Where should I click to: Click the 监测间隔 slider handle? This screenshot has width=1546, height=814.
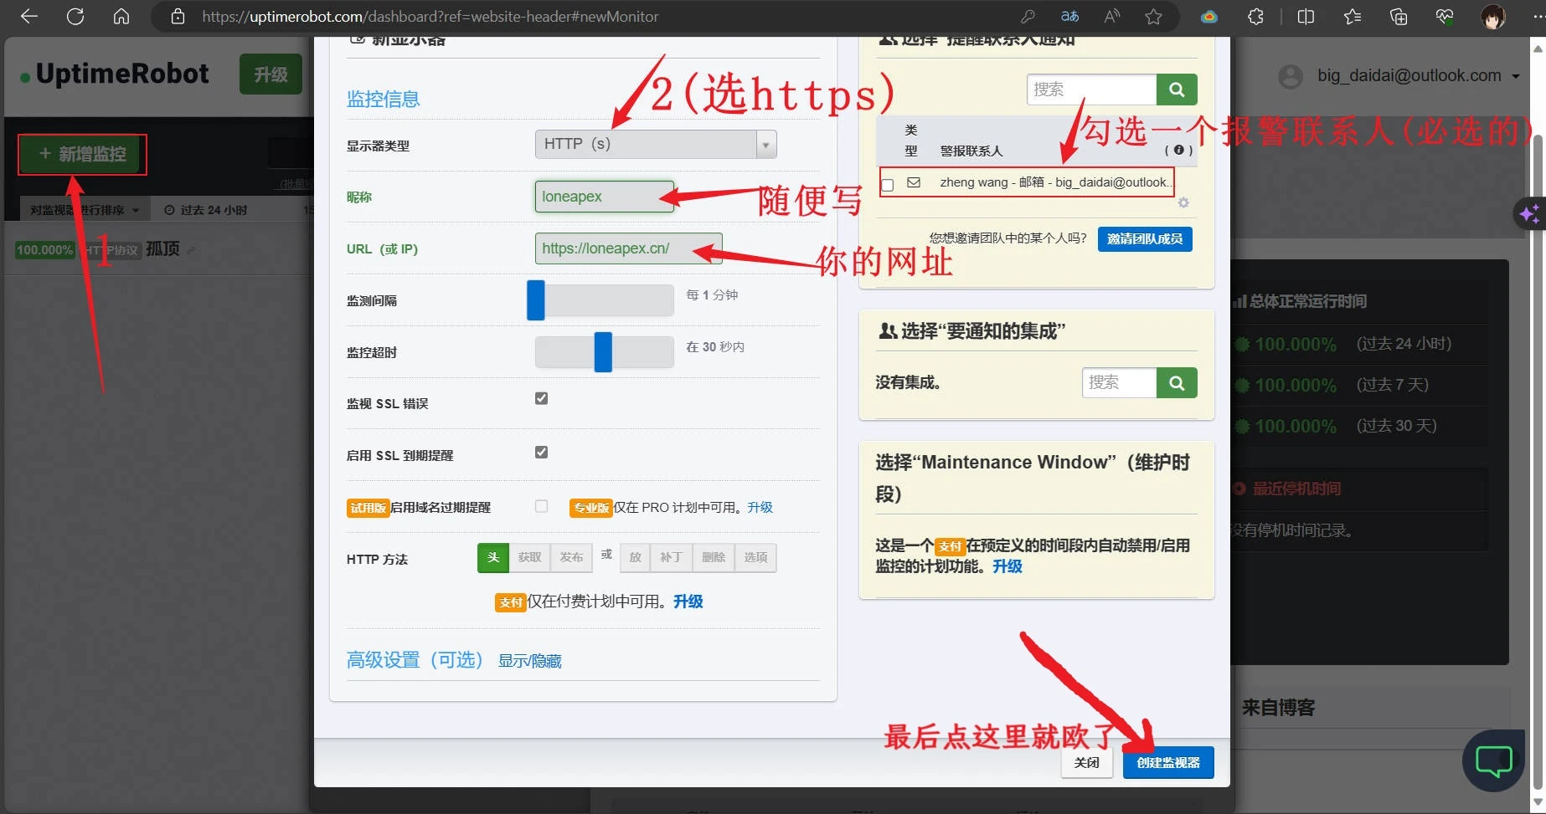pyautogui.click(x=536, y=300)
